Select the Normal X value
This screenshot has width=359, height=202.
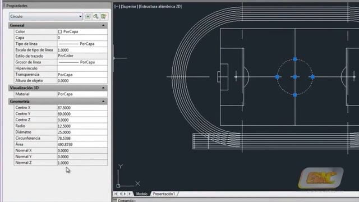coord(82,150)
